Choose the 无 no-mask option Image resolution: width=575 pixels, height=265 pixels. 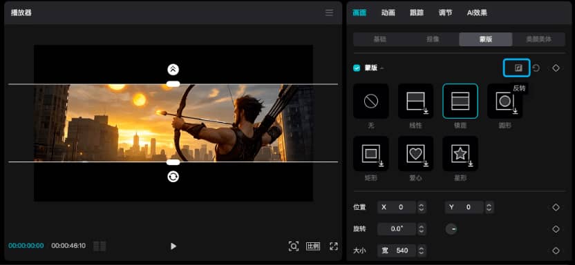371,101
